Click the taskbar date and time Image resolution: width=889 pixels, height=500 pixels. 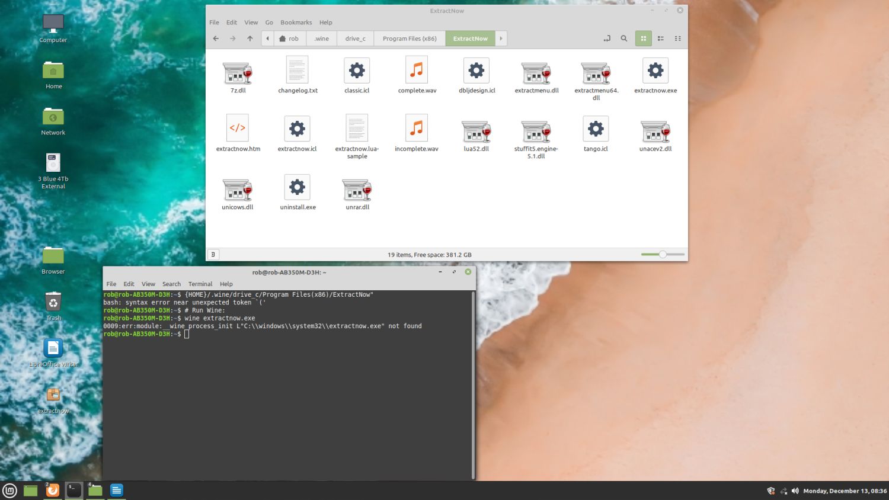coord(845,491)
